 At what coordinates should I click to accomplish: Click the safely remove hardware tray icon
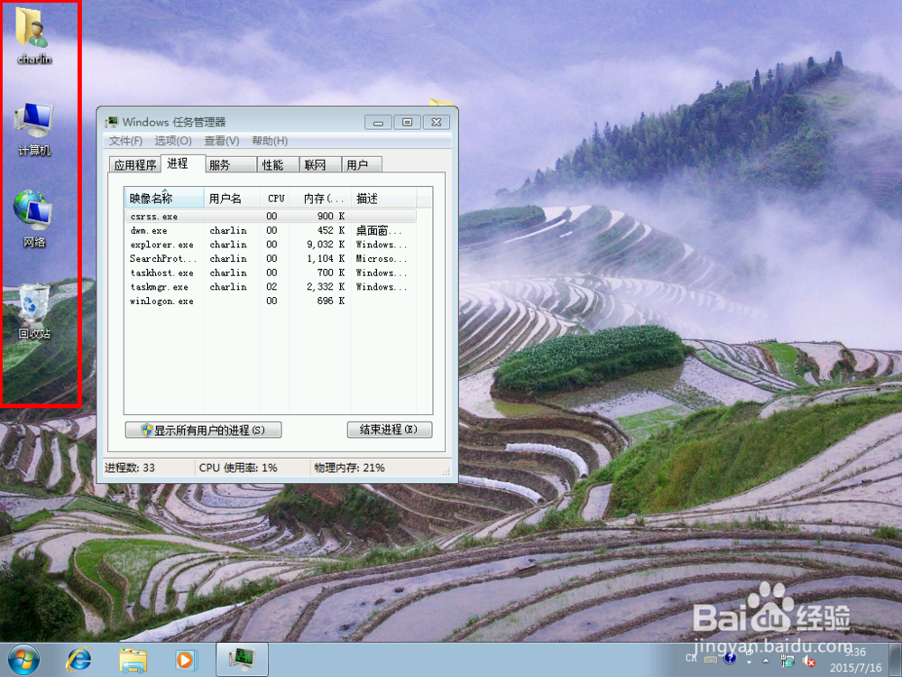(788, 661)
